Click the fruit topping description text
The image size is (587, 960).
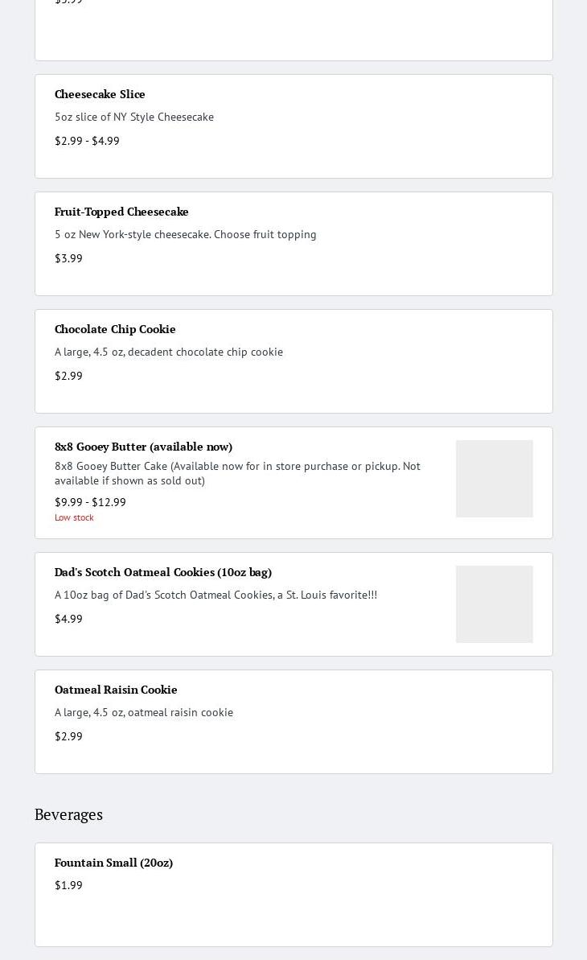tap(185, 234)
